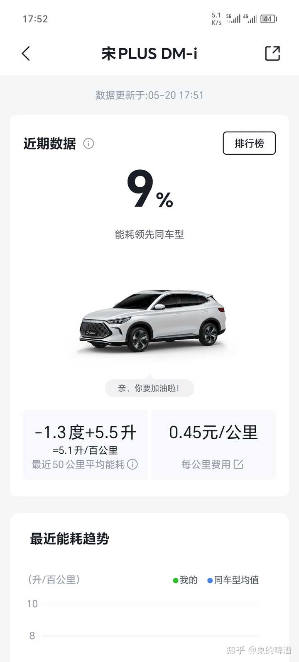The height and width of the screenshot is (662, 299).
Task: Tap the 亲，你要加油啦! tip bubble
Action: tap(149, 388)
